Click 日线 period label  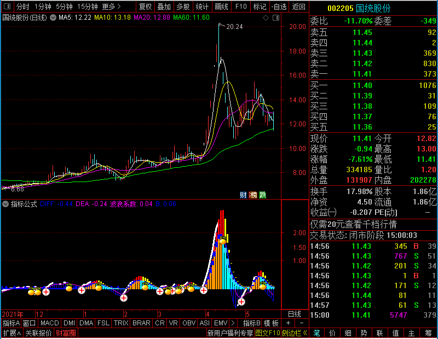pyautogui.click(x=295, y=314)
